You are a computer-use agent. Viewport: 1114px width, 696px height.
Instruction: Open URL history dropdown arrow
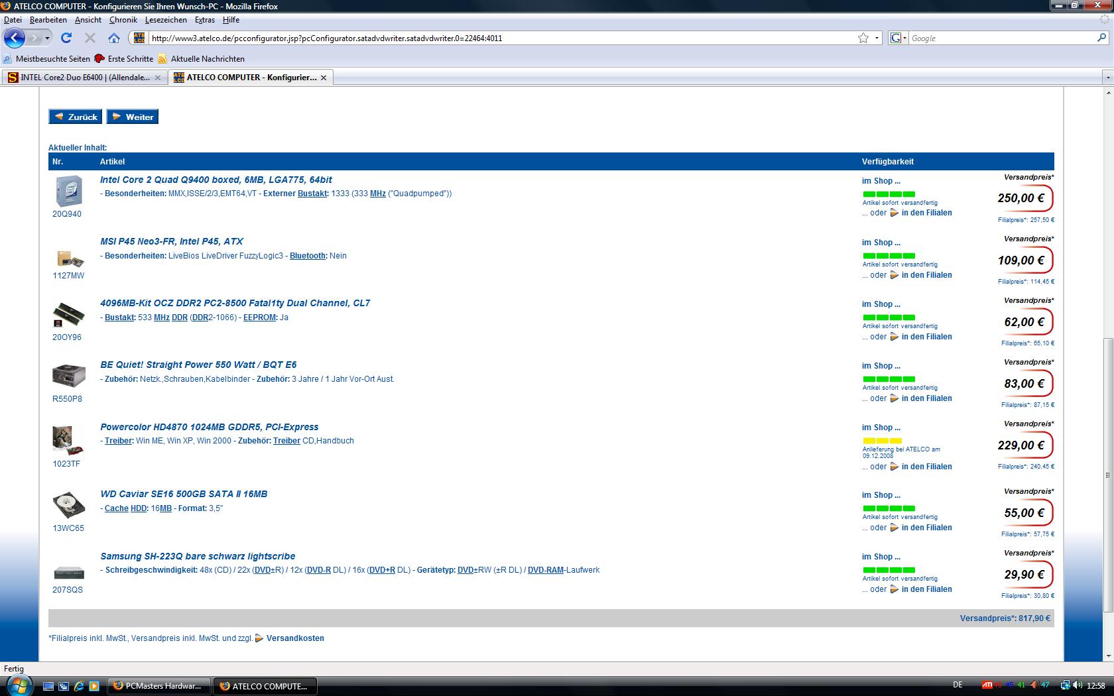[877, 38]
